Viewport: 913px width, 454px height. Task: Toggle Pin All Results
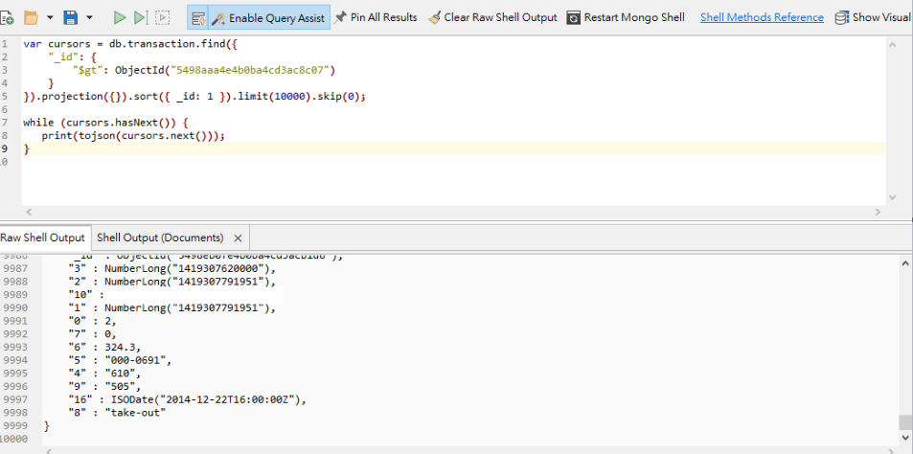pyautogui.click(x=376, y=17)
